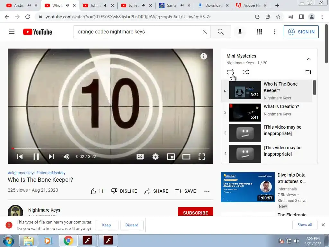Viewport: 329px width, 247px height.
Task: Enable miniplayer mode
Action: click(171, 157)
